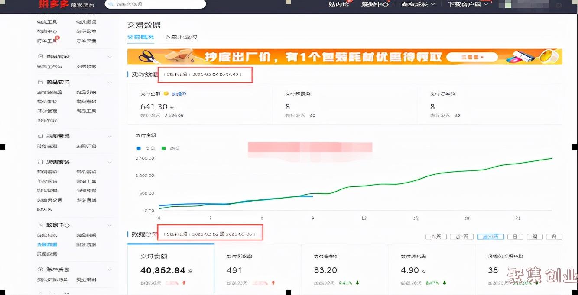
Task: Open 营销活动 in the sidebar
Action: (47, 172)
